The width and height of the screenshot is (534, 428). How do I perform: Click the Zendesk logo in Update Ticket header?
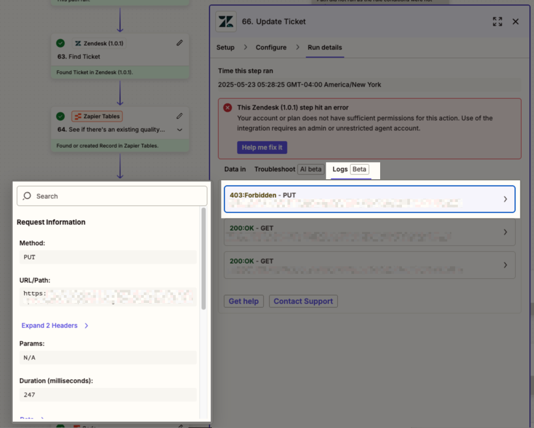coord(226,22)
